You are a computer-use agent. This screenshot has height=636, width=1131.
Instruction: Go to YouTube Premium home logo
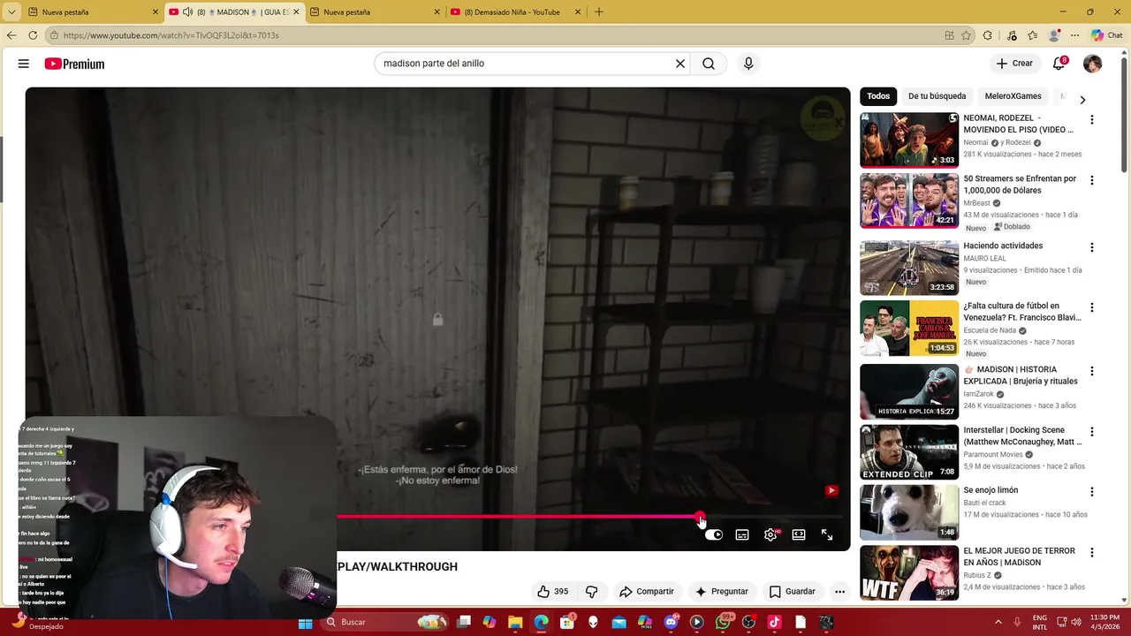point(74,64)
